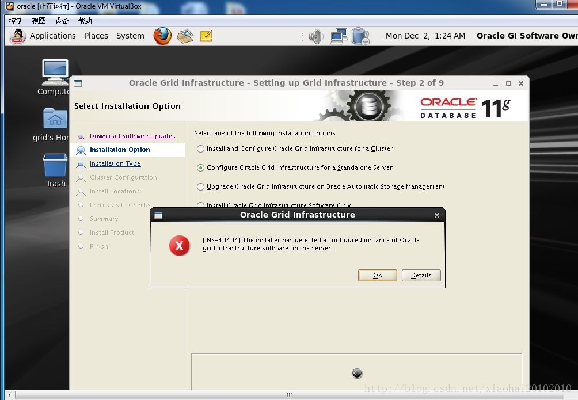Image resolution: width=578 pixels, height=400 pixels.
Task: Click the GNOME Applications foot logo icon
Action: [x=17, y=36]
